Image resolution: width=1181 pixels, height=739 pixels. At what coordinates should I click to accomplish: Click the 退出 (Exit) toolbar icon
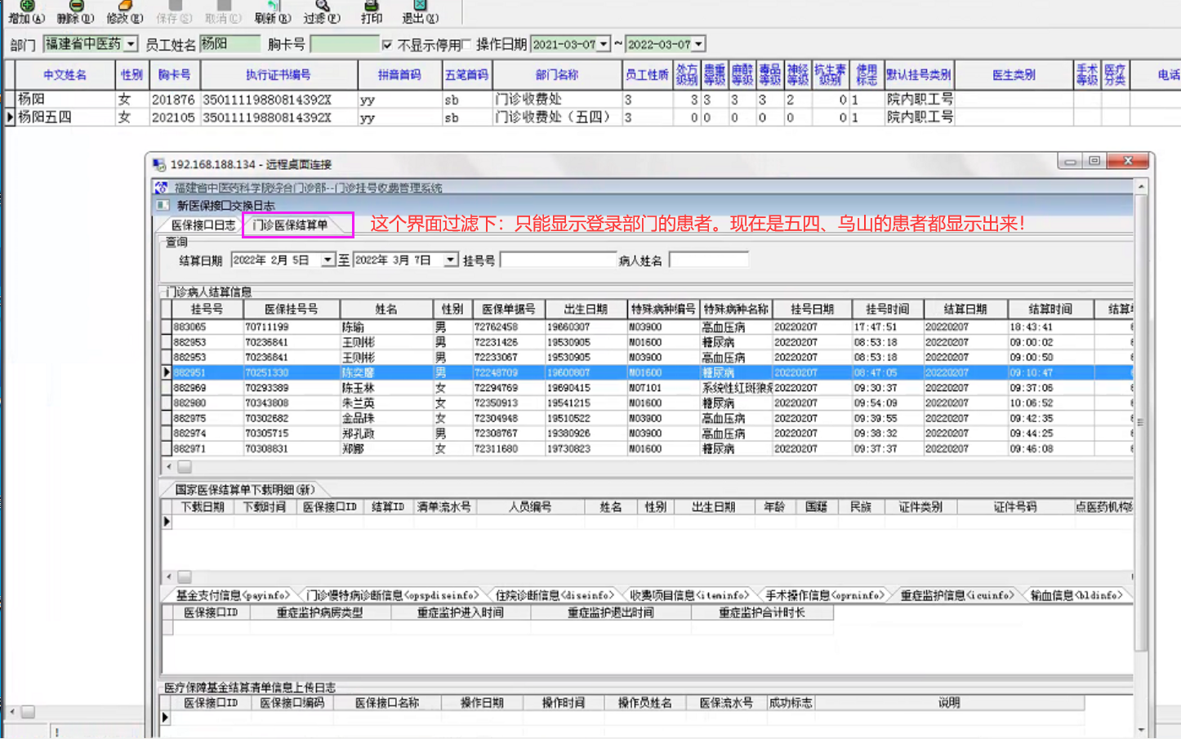(420, 6)
